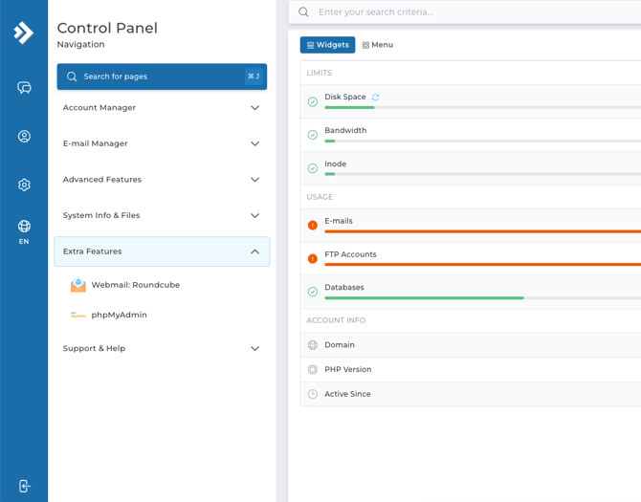Click the phpMyAdmin logo icon
The height and width of the screenshot is (502, 641).
pos(78,315)
